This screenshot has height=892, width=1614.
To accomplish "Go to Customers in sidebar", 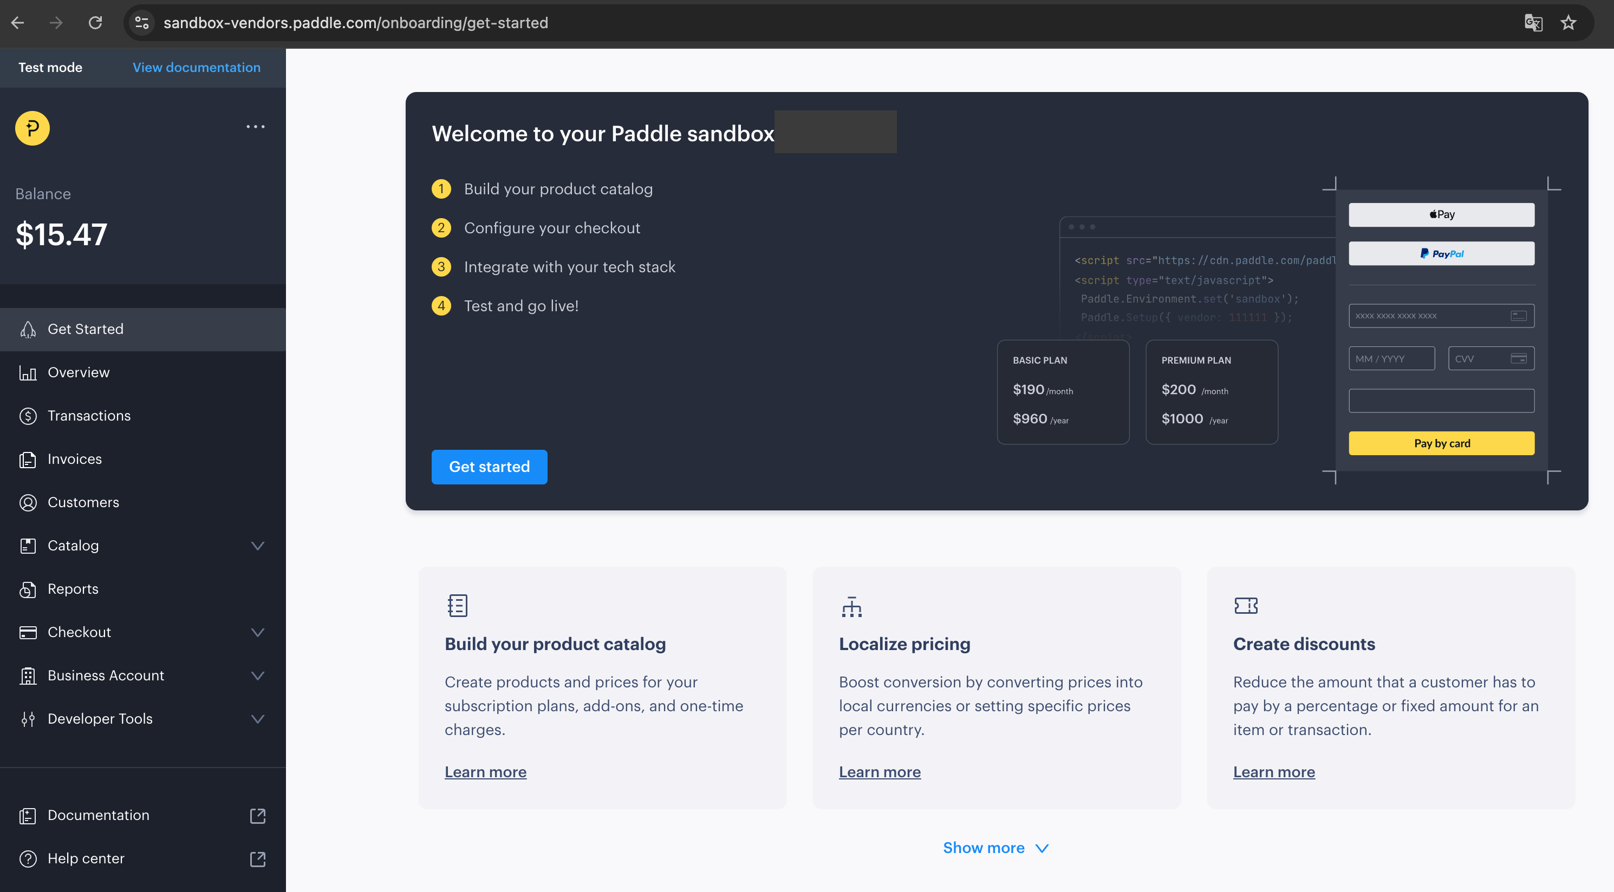I will click(83, 502).
